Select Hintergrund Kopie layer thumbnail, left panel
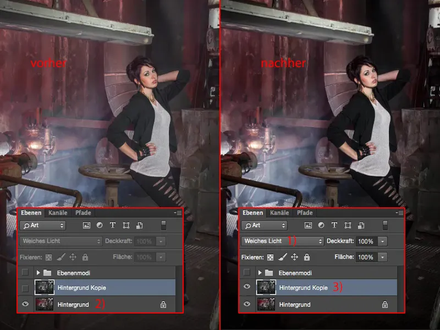Image resolution: width=440 pixels, height=330 pixels. click(x=45, y=287)
